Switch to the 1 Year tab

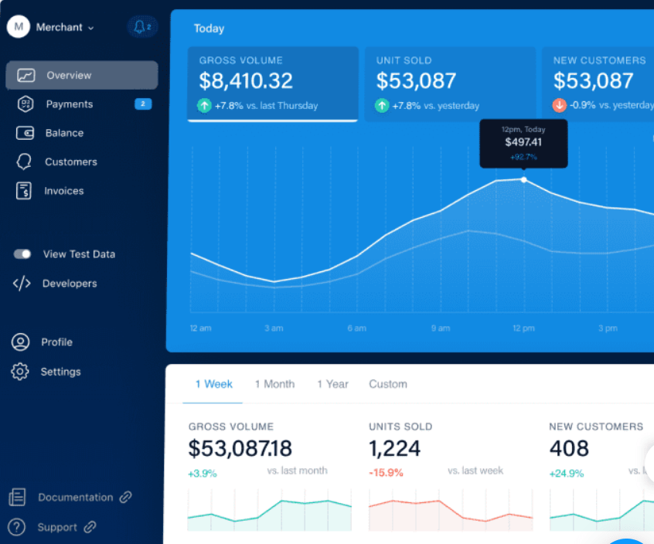(x=332, y=384)
